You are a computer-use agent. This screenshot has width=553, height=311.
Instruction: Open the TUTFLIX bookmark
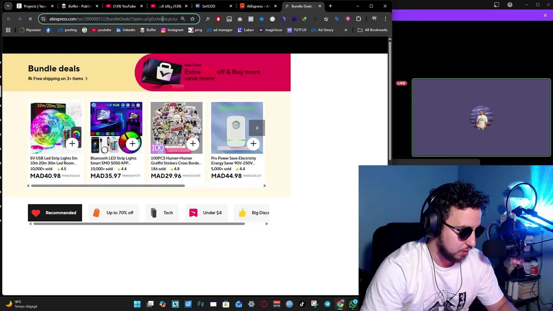pos(297,30)
